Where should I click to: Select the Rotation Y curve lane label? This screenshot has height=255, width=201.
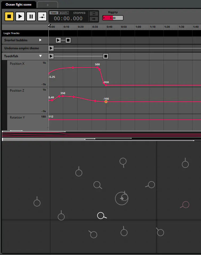17,118
